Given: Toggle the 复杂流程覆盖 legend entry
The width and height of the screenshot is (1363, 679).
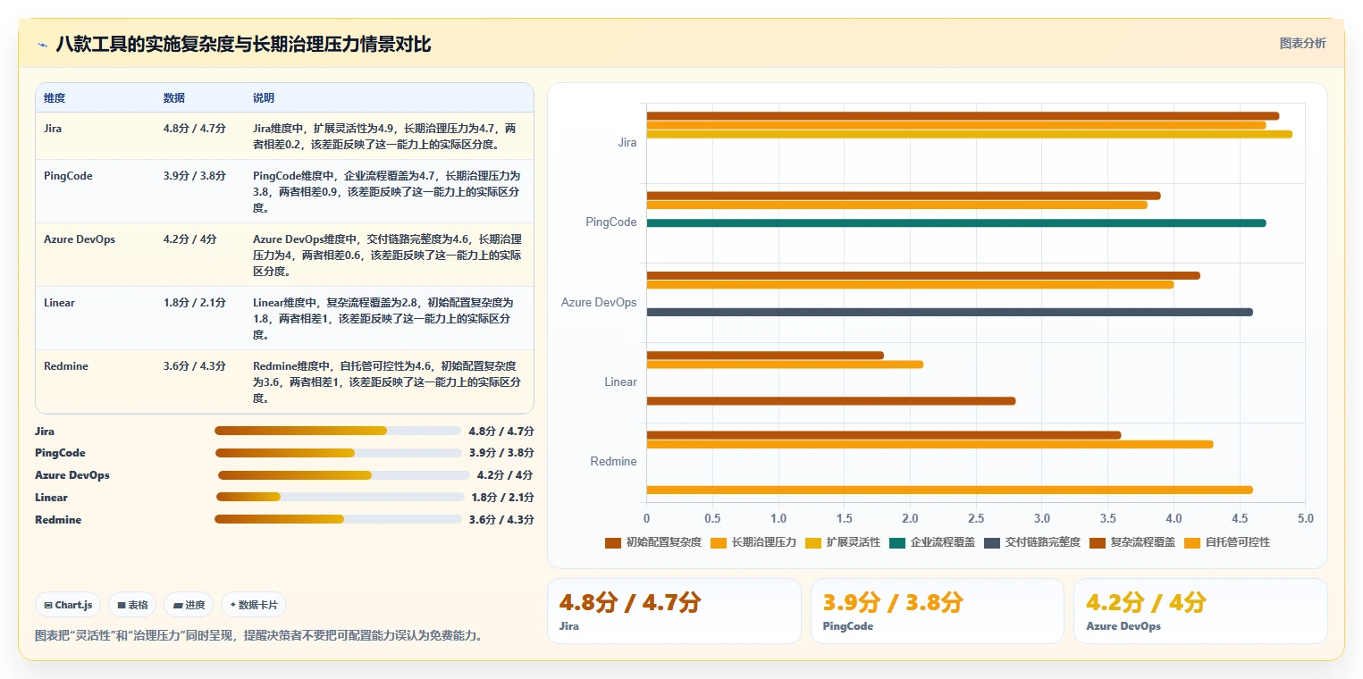Looking at the screenshot, I should [1132, 542].
